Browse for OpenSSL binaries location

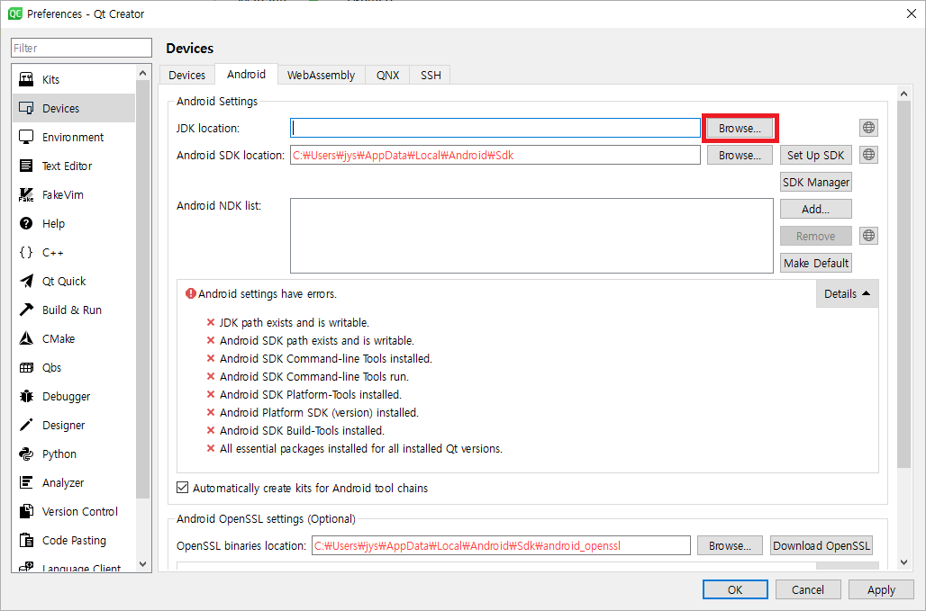pos(730,545)
